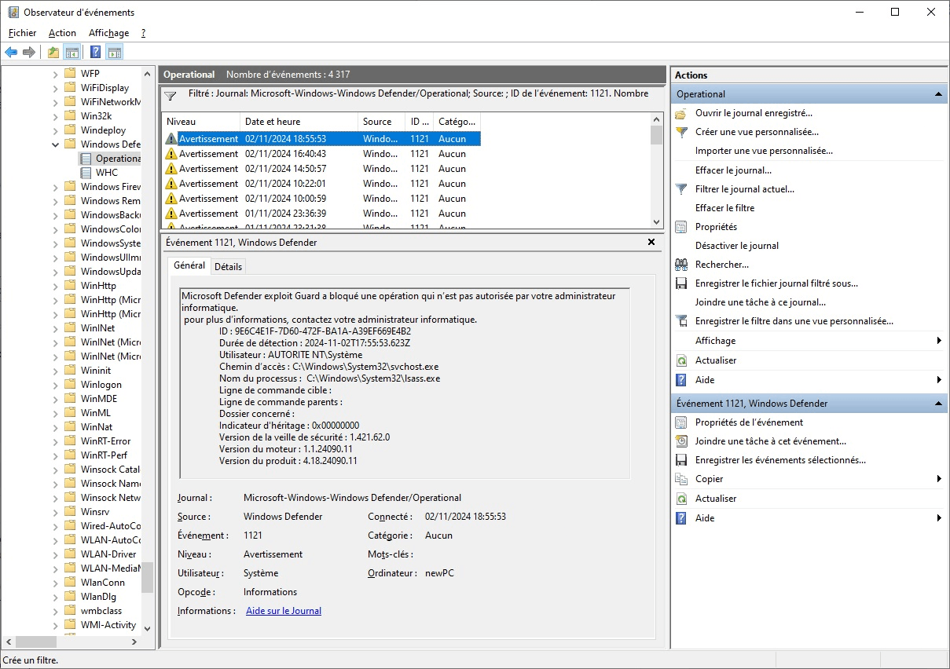This screenshot has width=950, height=669.
Task: Click Enregistrer le filtre dans une vue personnalisée
Action: pos(794,321)
